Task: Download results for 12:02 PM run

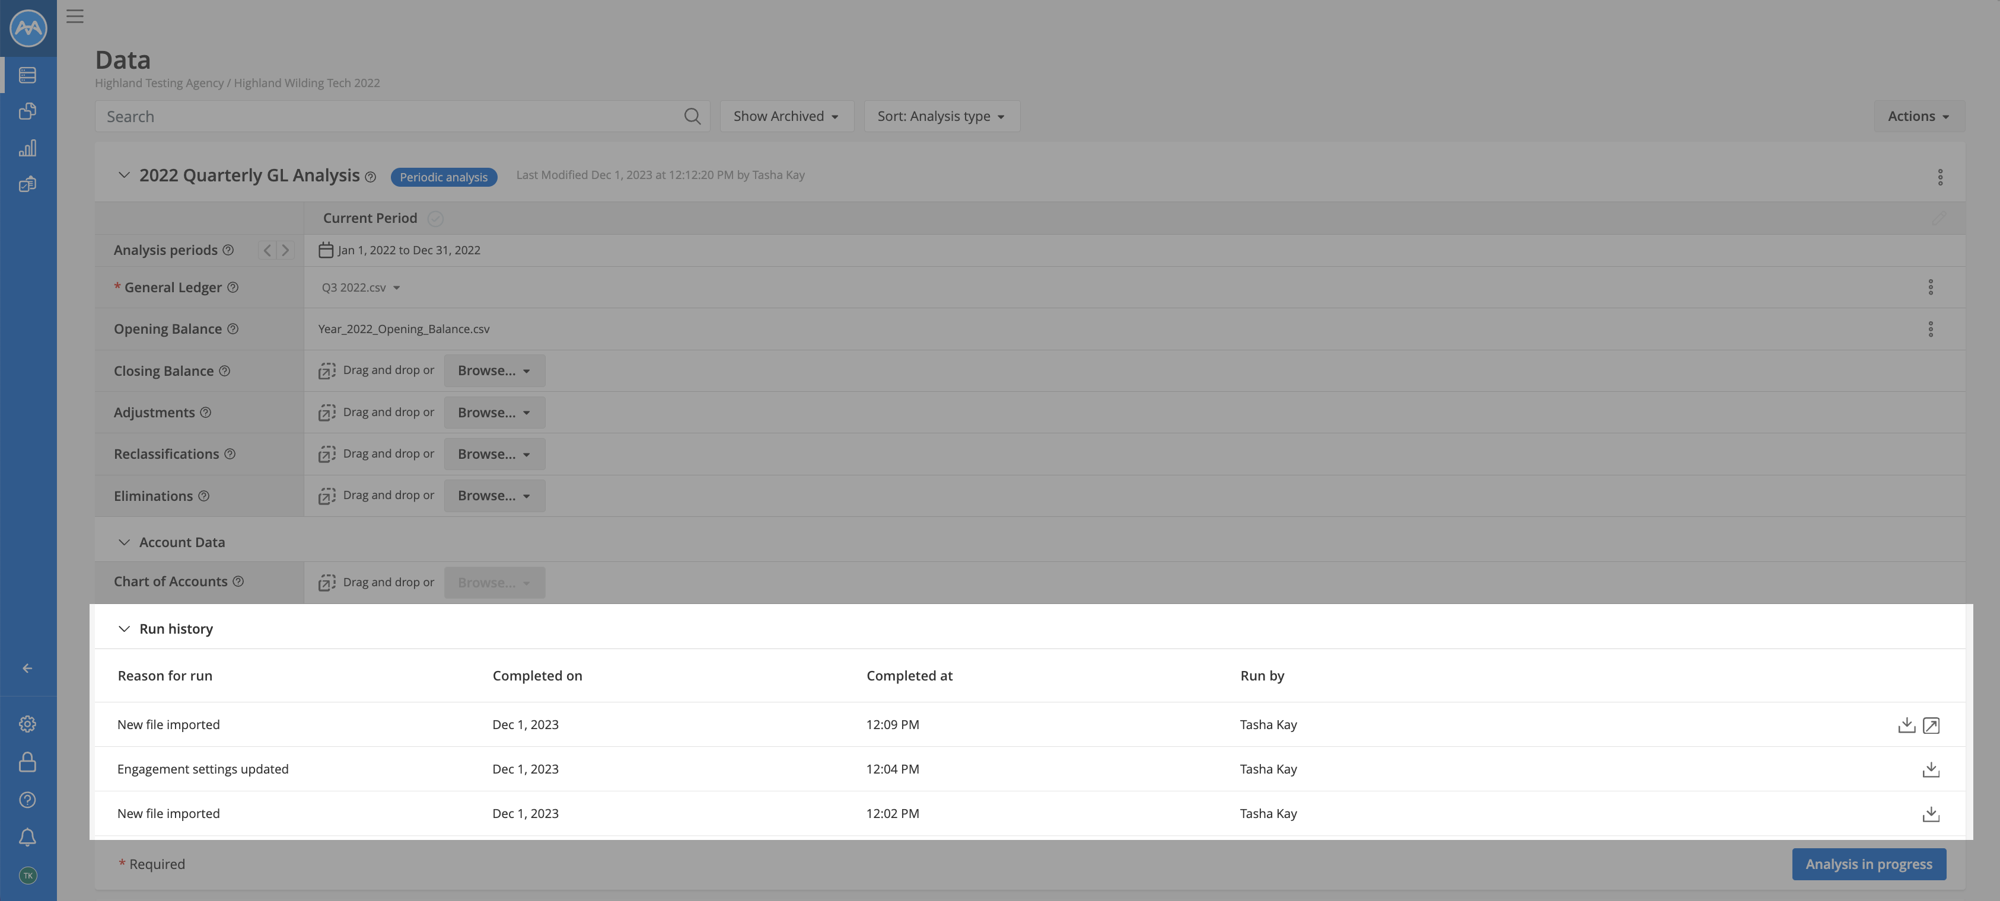Action: [x=1931, y=813]
